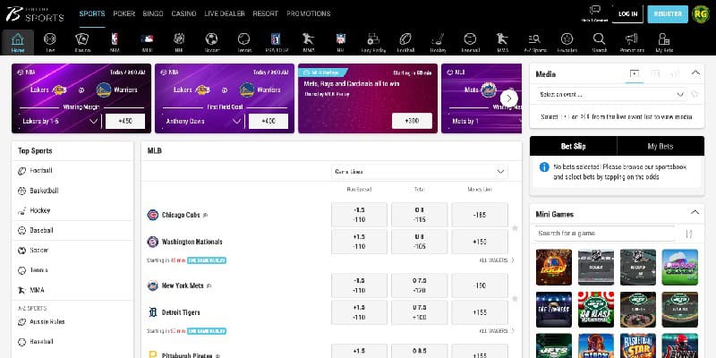The width and height of the screenshot is (716, 358).
Task: Switch to the My Bets tab in slip
Action: (661, 146)
